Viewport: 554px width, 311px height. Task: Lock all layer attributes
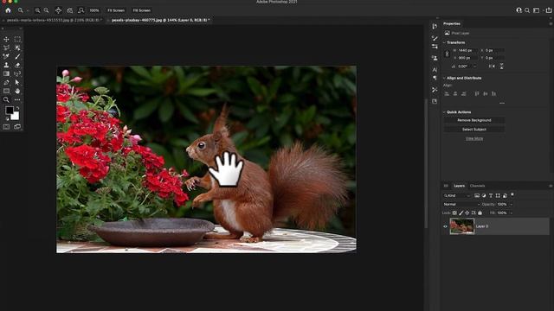[480, 213]
